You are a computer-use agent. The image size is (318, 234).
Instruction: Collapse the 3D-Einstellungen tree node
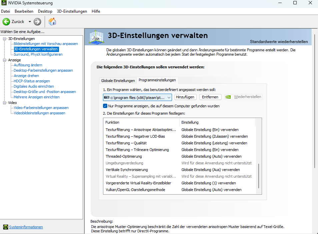point(4,39)
